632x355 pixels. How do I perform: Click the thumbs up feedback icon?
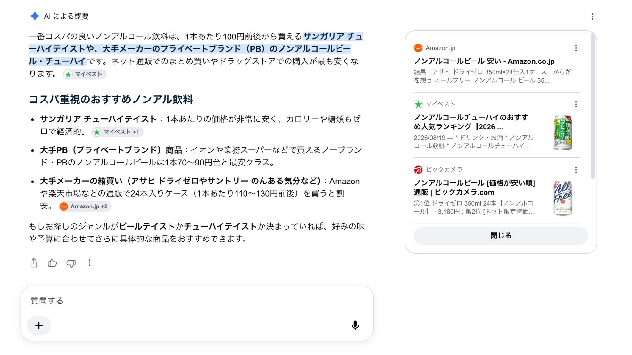click(x=52, y=263)
